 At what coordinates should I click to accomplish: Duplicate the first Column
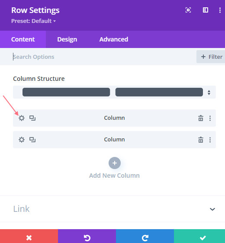32,118
